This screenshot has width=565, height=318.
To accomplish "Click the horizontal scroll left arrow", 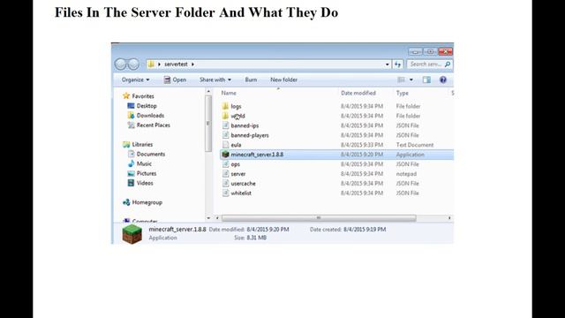I will click(217, 218).
